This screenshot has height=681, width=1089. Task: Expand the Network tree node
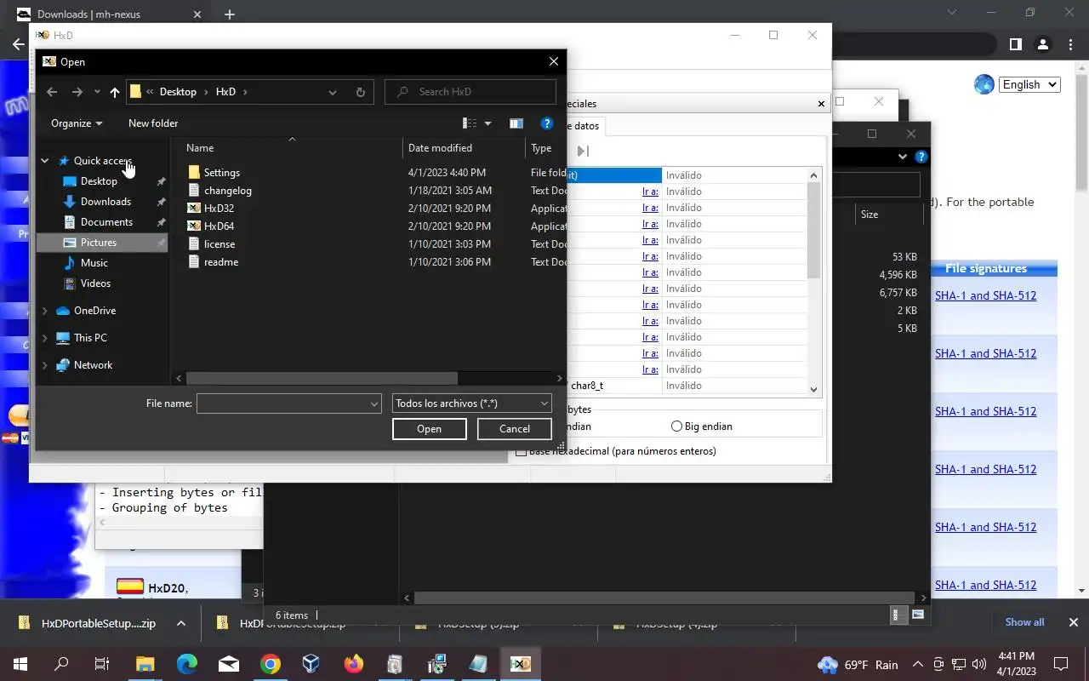[x=45, y=365]
